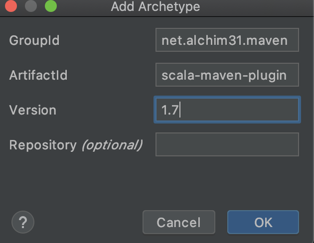Click the Repository label text
Viewport: 314px width, 243px height.
tap(43, 145)
